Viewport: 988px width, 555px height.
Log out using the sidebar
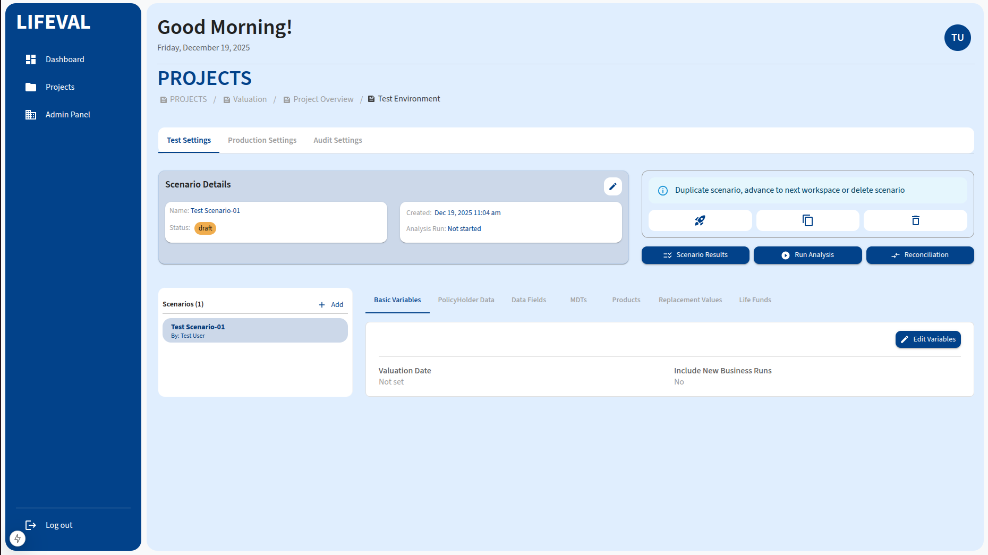click(x=58, y=525)
